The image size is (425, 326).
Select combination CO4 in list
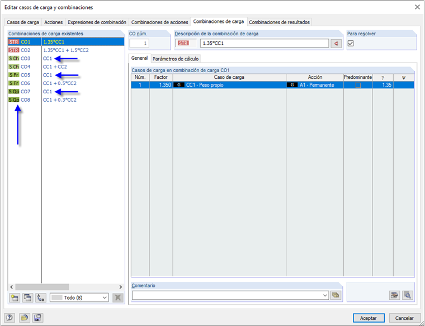coord(66,67)
